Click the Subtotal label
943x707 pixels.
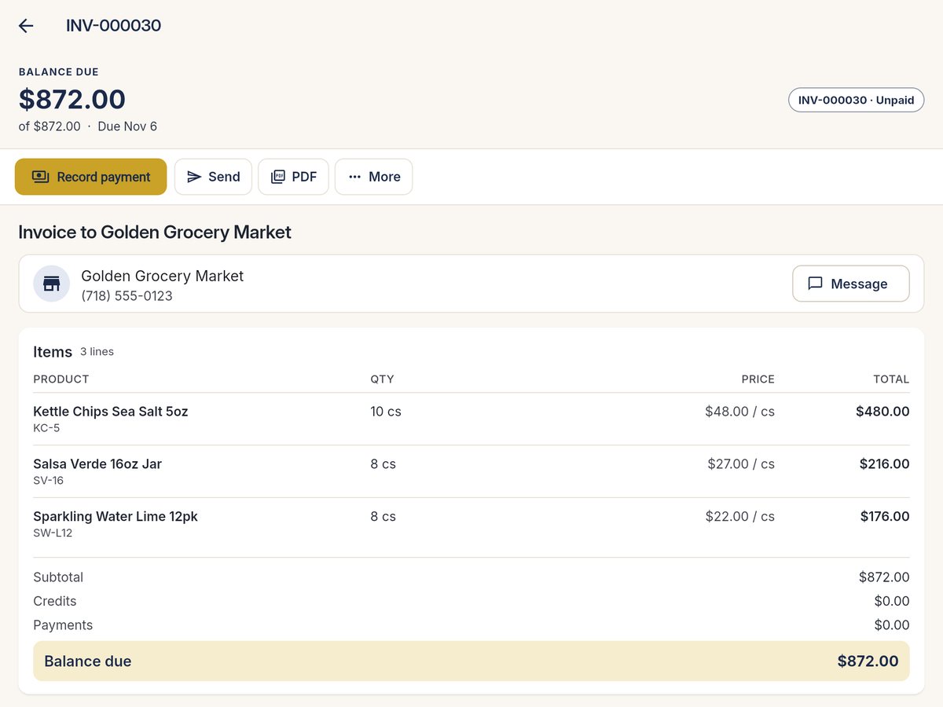[x=58, y=577]
